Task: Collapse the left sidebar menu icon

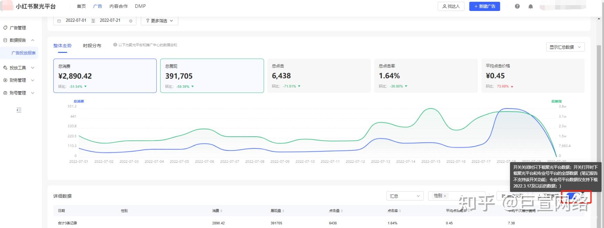Action: pos(19,110)
